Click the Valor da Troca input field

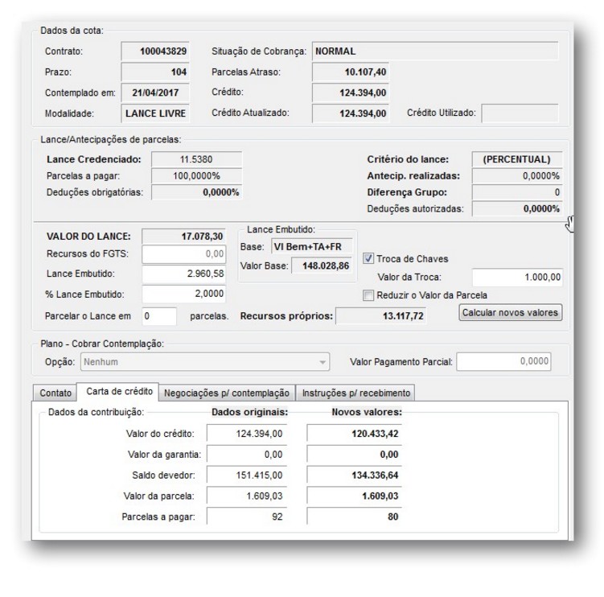pyautogui.click(x=517, y=278)
